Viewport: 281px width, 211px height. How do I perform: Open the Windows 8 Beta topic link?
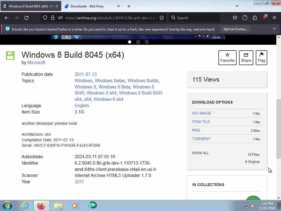[x=114, y=87]
